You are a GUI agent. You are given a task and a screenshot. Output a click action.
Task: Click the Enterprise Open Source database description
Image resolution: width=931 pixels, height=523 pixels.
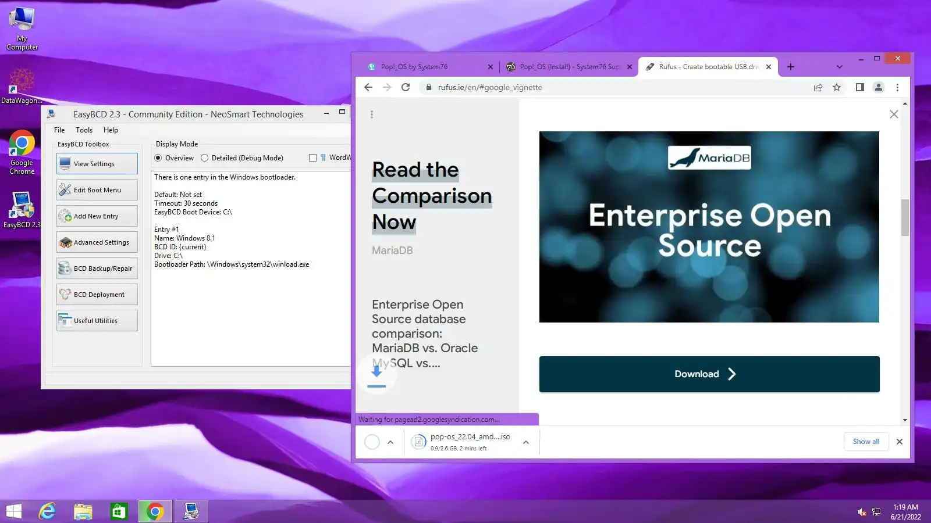[425, 334]
